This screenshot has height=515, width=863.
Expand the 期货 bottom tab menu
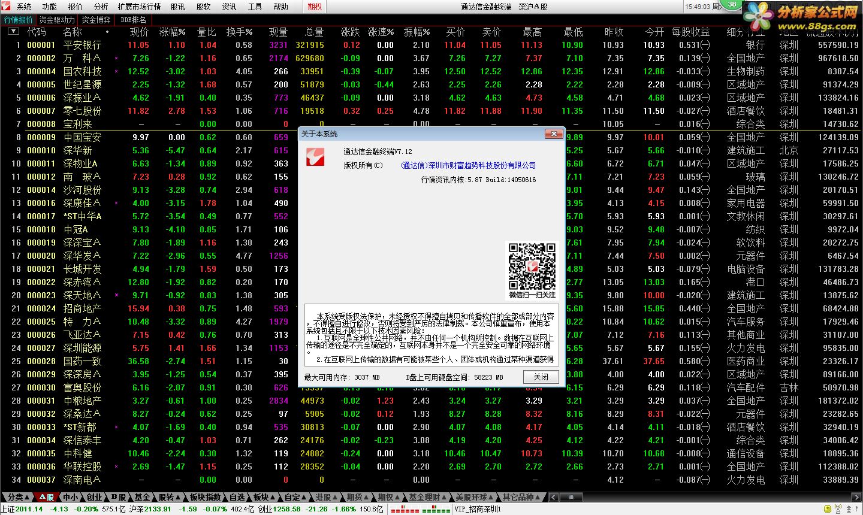(357, 497)
